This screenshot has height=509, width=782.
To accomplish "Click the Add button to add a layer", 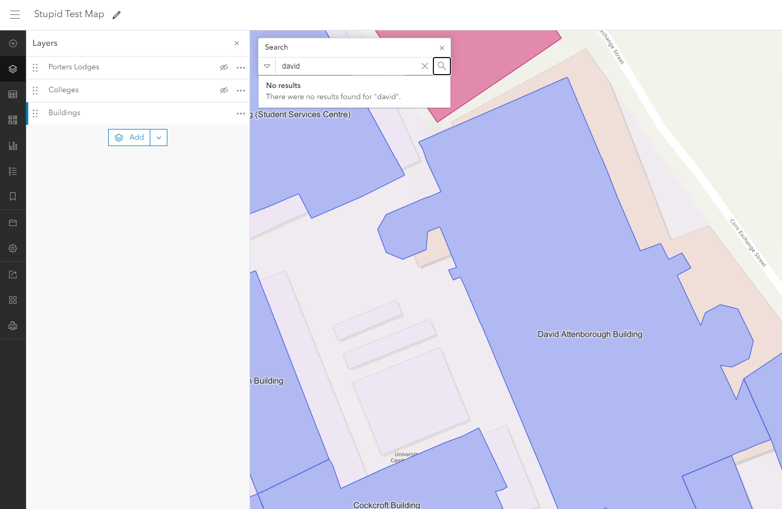I will [x=129, y=137].
